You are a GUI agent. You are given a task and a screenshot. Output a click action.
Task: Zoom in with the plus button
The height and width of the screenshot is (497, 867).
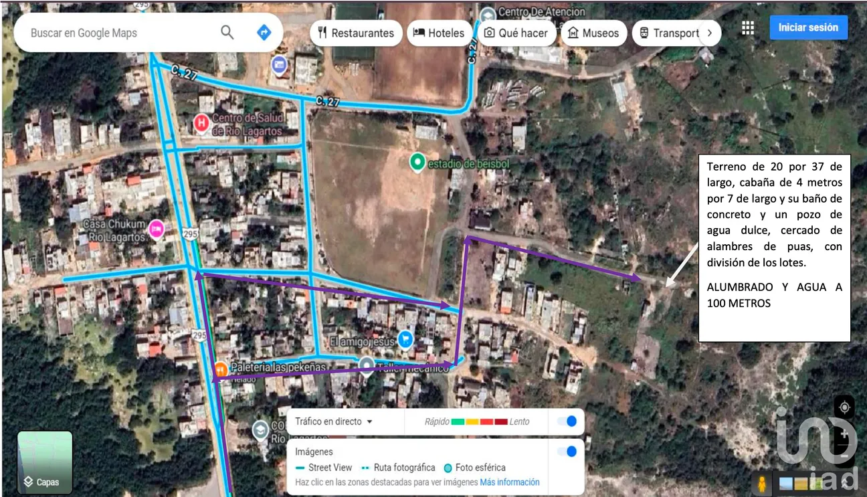844,435
